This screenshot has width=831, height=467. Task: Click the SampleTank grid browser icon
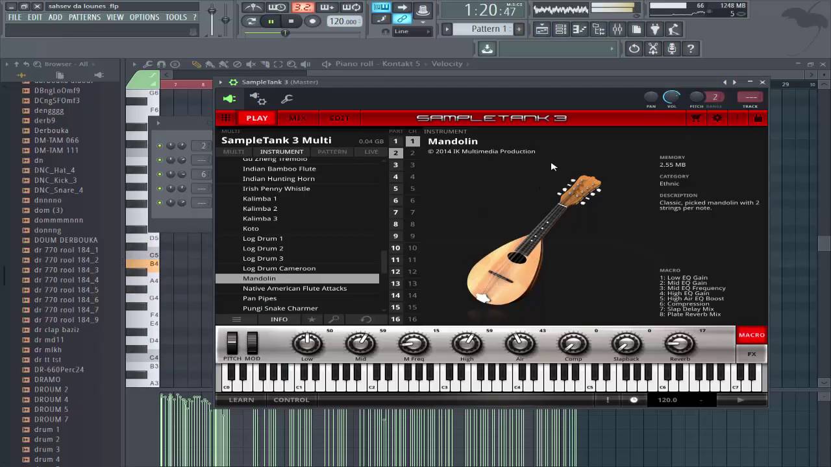[226, 118]
